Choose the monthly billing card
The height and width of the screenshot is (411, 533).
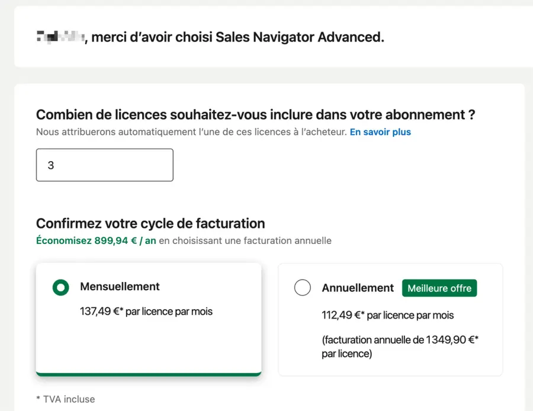pos(148,320)
